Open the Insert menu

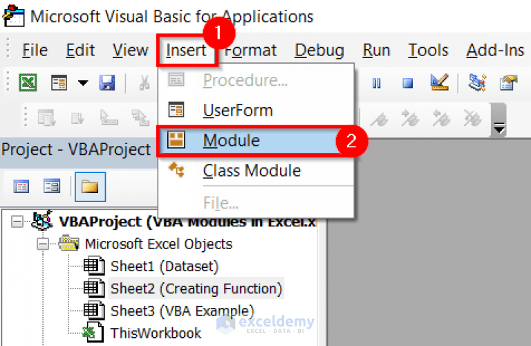coord(186,51)
